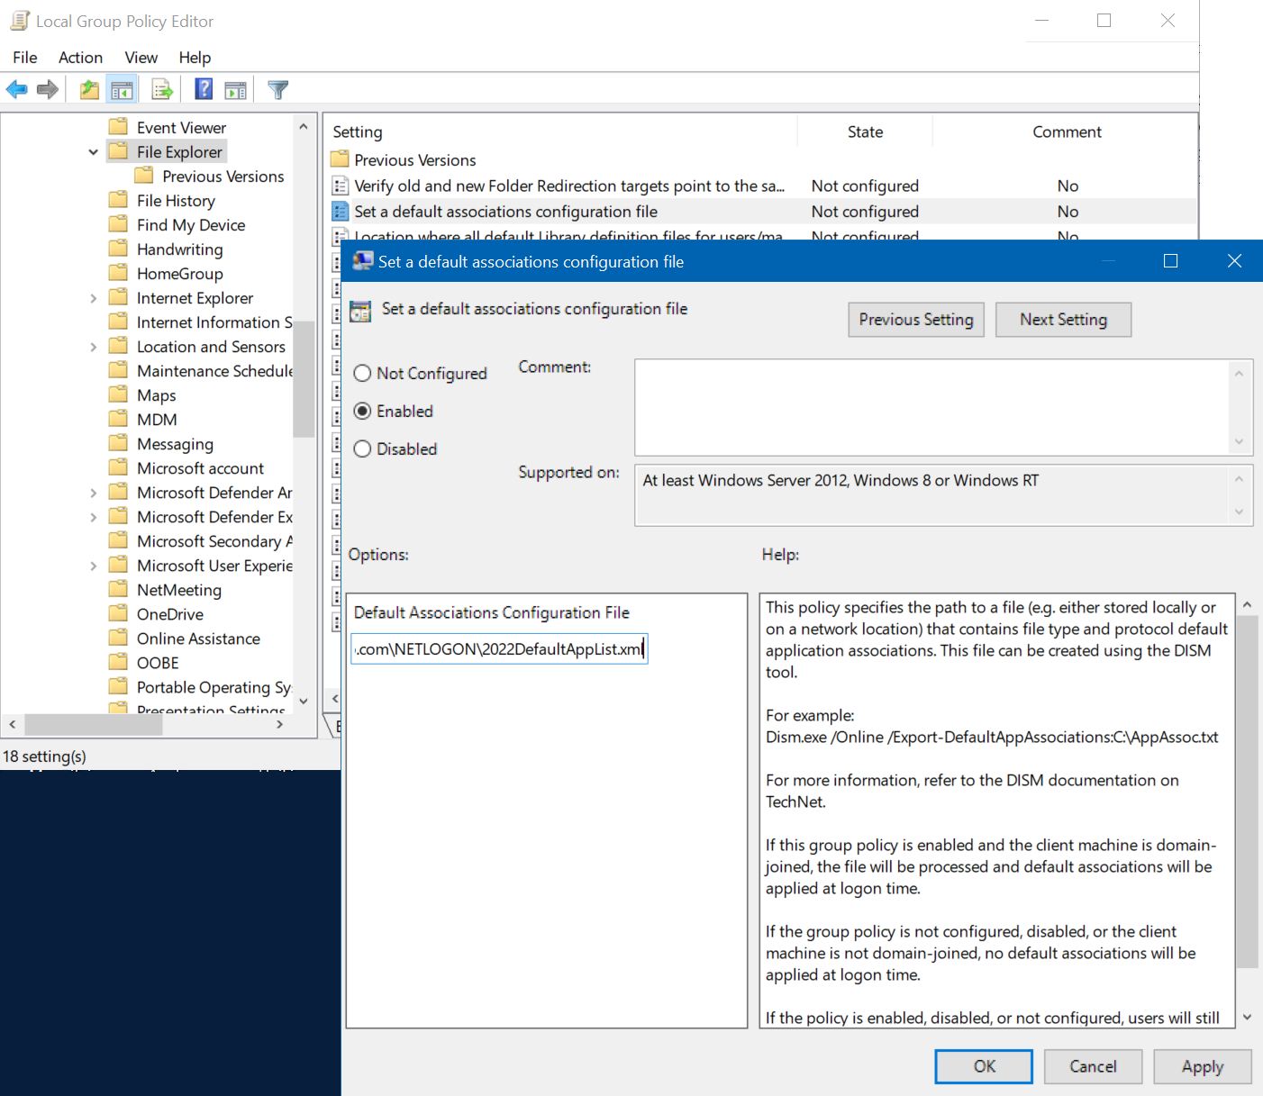Viewport: 1263px width, 1096px height.
Task: Toggle the Show/Hide Action Pane icon
Action: click(235, 89)
